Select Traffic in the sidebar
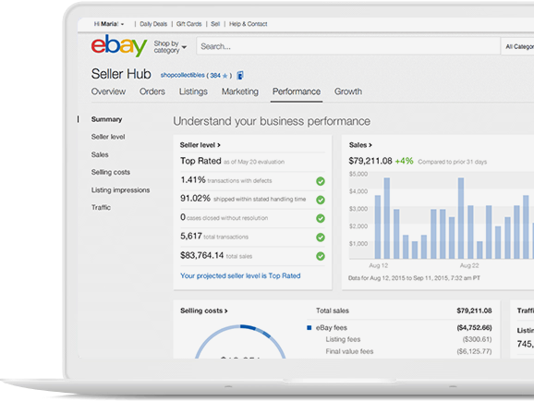Viewport: 534px width, 402px height. tap(101, 207)
